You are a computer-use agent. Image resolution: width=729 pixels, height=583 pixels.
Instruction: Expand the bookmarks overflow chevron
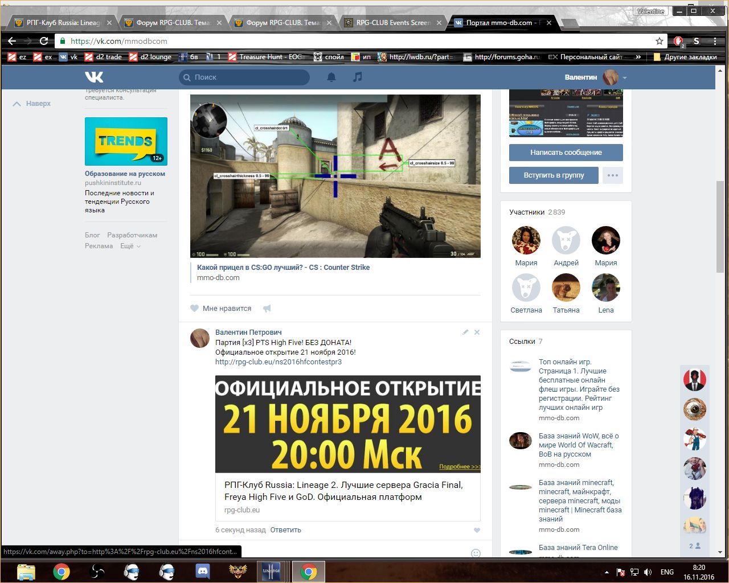[x=638, y=57]
